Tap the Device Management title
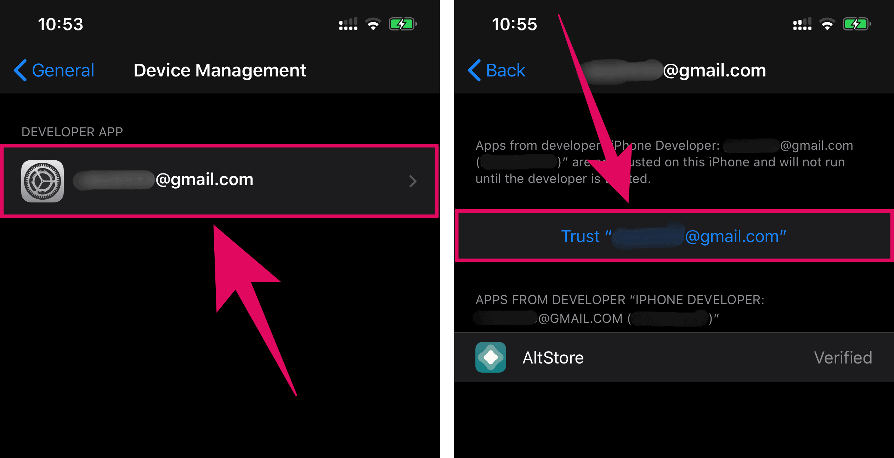This screenshot has height=458, width=894. (x=220, y=70)
